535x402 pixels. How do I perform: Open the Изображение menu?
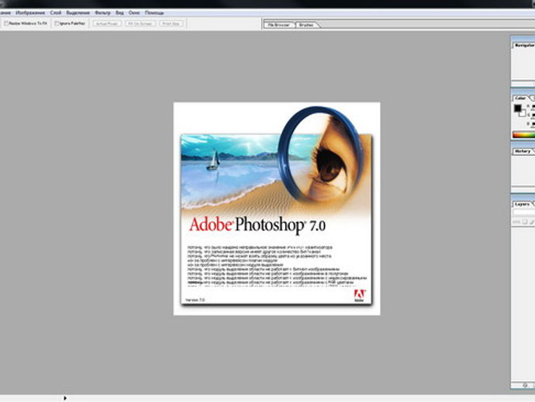[x=30, y=12]
